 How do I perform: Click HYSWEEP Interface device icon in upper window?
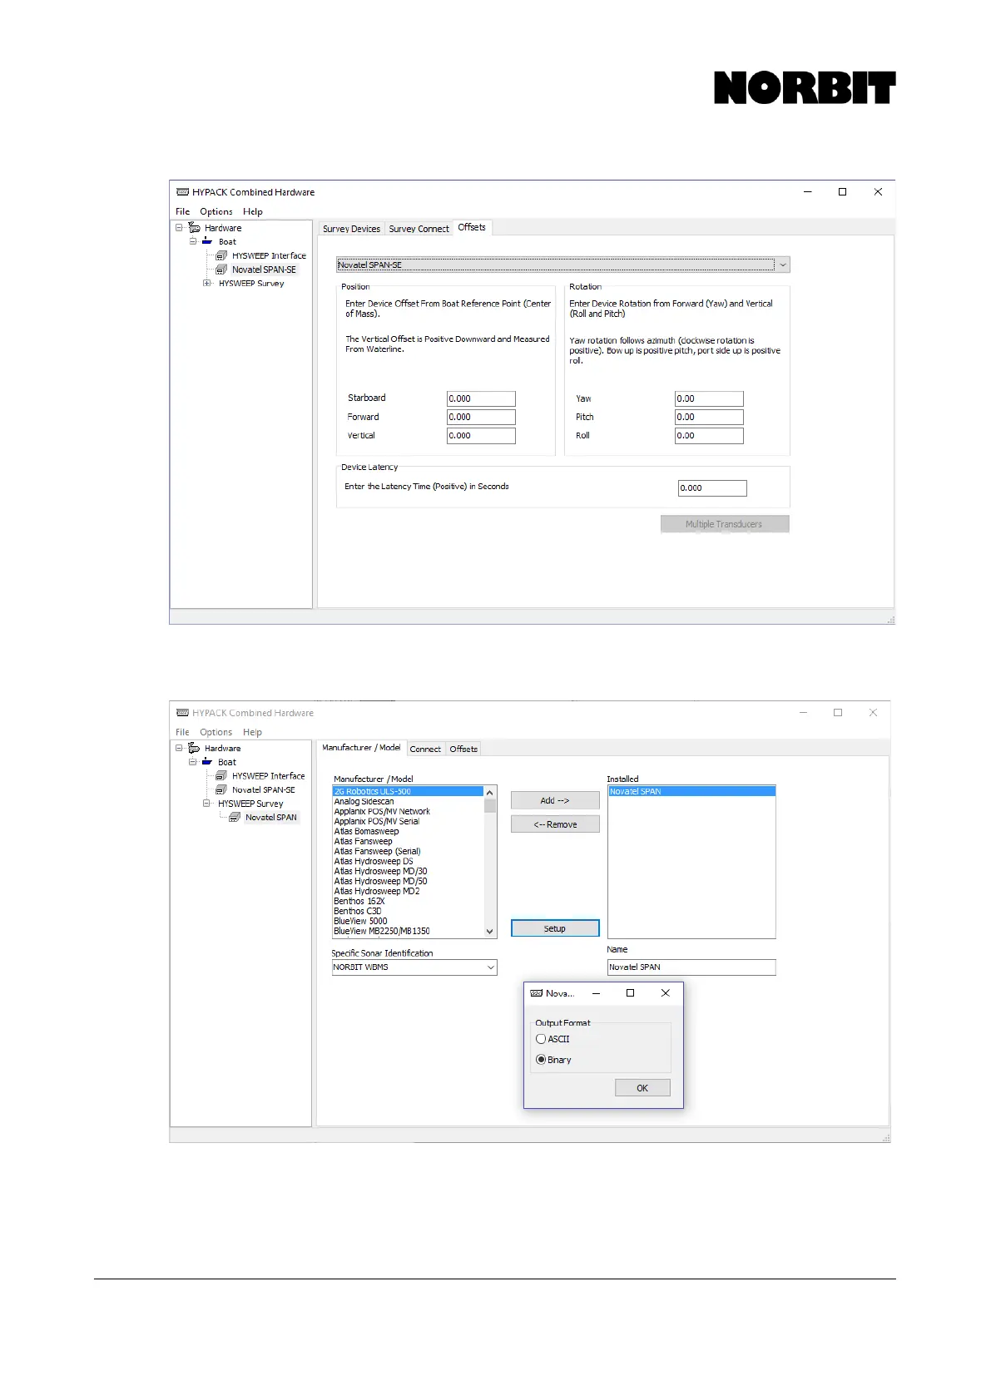(x=221, y=255)
